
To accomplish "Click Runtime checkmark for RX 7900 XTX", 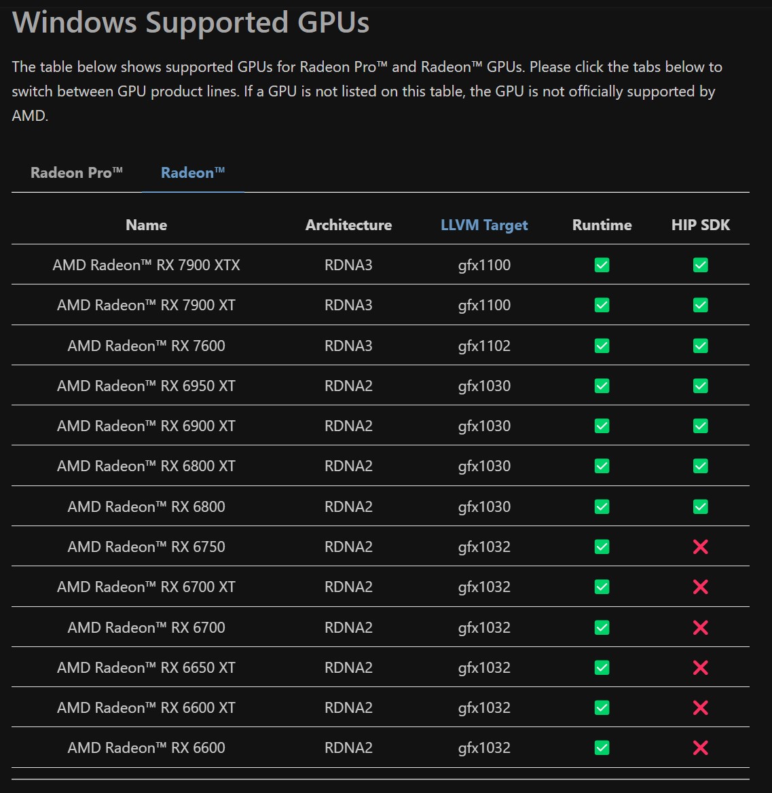I will click(602, 265).
